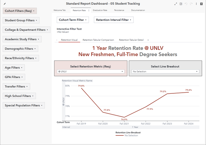This screenshot has height=145, width=206.
Task: Expand Race/Ethnicity Filters dropdown
Action: [x=21, y=58]
